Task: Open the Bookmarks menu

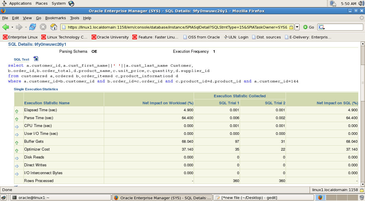Action: [x=55, y=18]
